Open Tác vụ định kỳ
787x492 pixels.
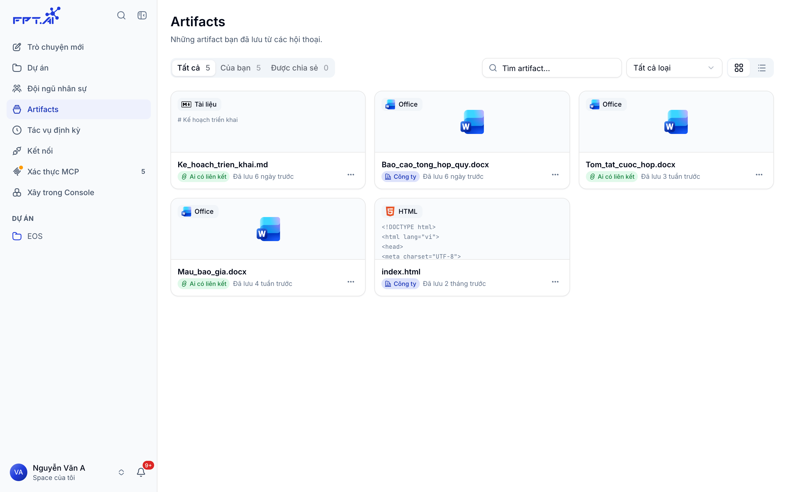78,130
